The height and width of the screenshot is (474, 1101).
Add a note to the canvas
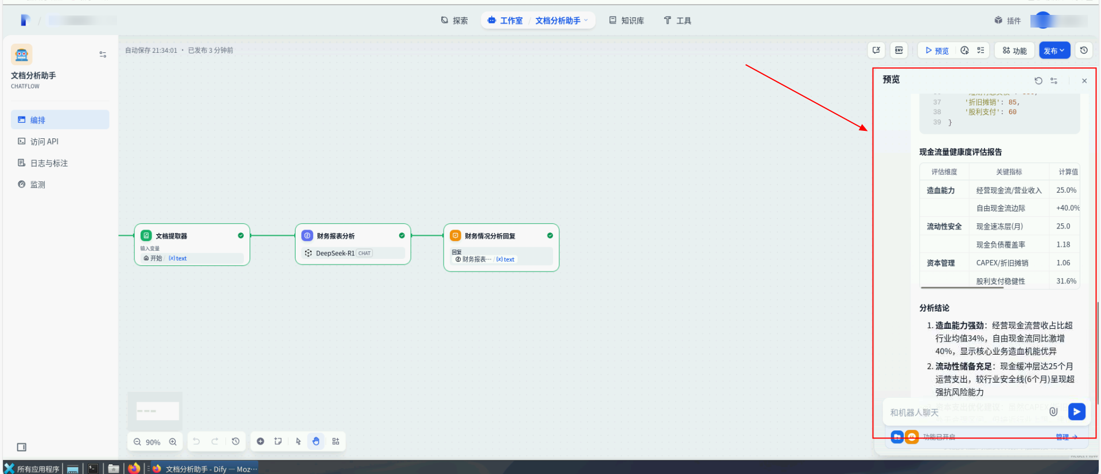point(278,441)
